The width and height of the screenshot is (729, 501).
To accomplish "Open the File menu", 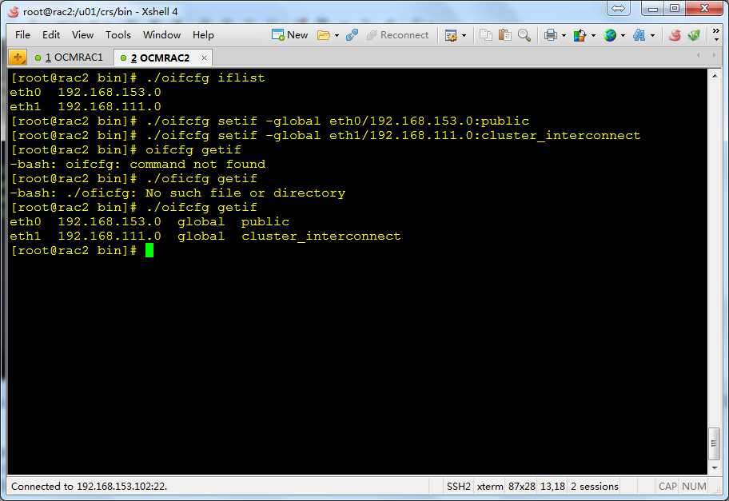I will 22,35.
